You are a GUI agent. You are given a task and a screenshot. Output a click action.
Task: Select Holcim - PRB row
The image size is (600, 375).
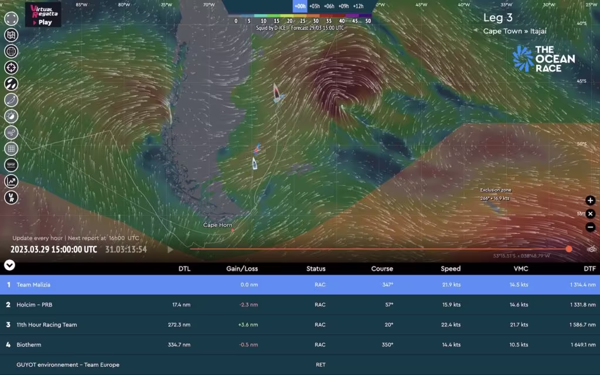(x=300, y=305)
